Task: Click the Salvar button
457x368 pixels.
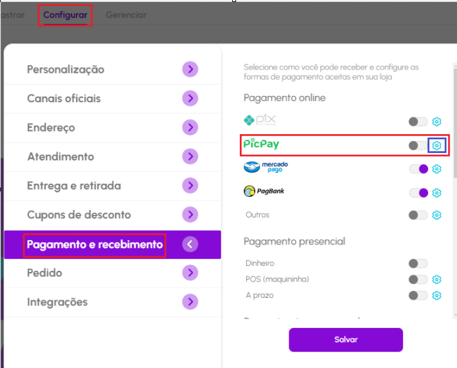Action: pos(345,339)
